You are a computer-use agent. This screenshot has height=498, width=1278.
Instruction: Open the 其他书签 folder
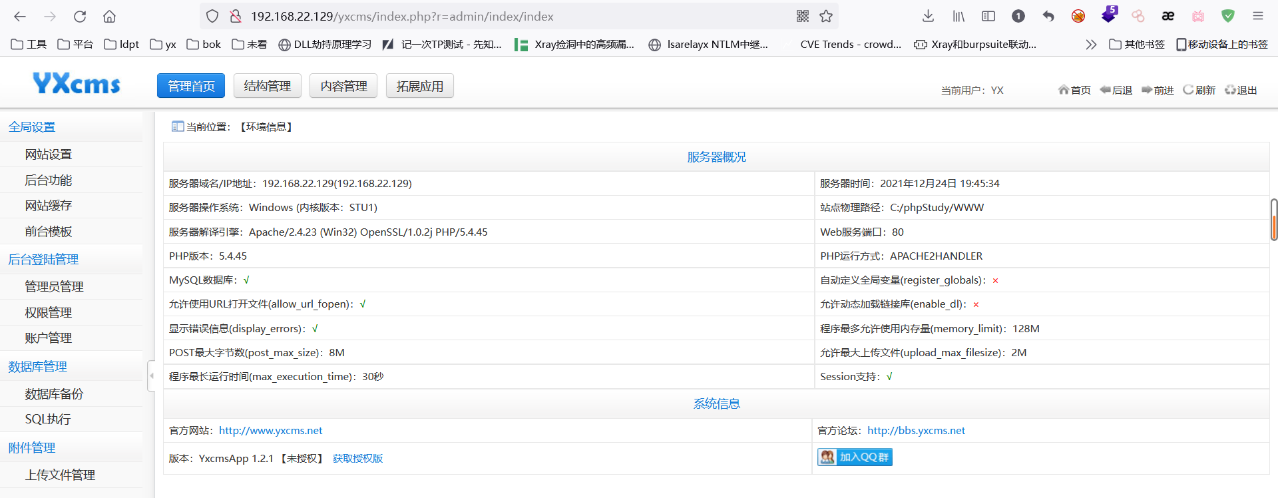point(1137,45)
